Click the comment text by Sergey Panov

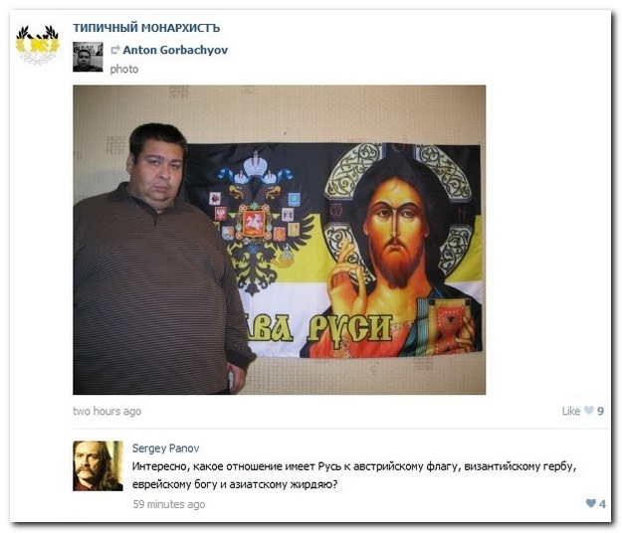354,475
